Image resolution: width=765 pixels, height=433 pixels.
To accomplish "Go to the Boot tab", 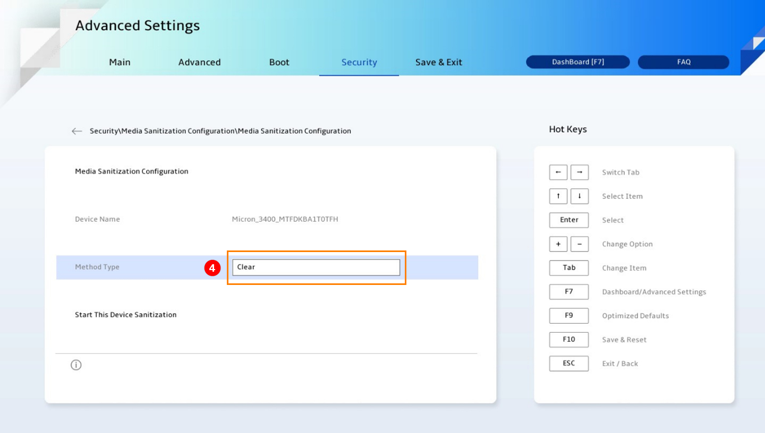I will (x=279, y=62).
